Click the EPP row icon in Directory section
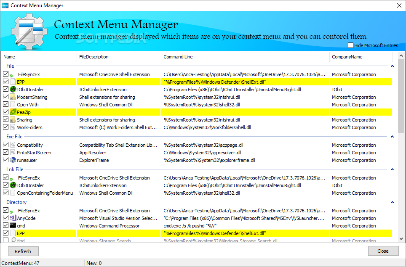 pos(13,233)
